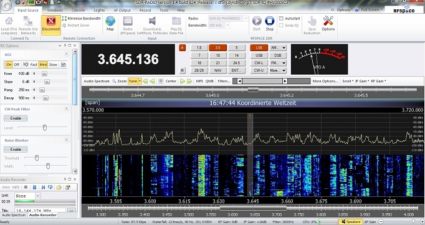Switch to the Audio Spectrum bottom tab

(x=14, y=215)
